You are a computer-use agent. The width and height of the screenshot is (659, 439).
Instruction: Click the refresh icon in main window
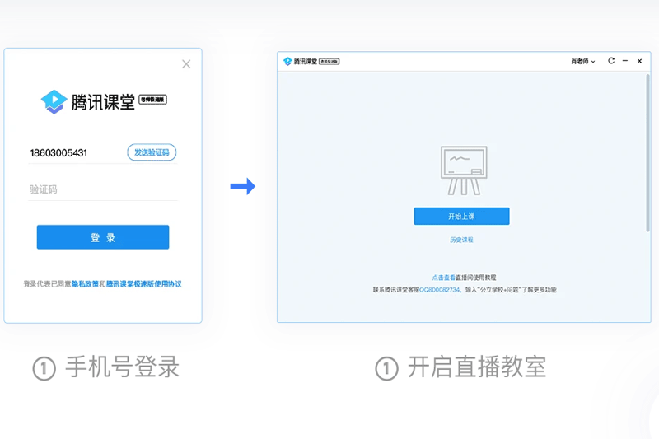(611, 61)
